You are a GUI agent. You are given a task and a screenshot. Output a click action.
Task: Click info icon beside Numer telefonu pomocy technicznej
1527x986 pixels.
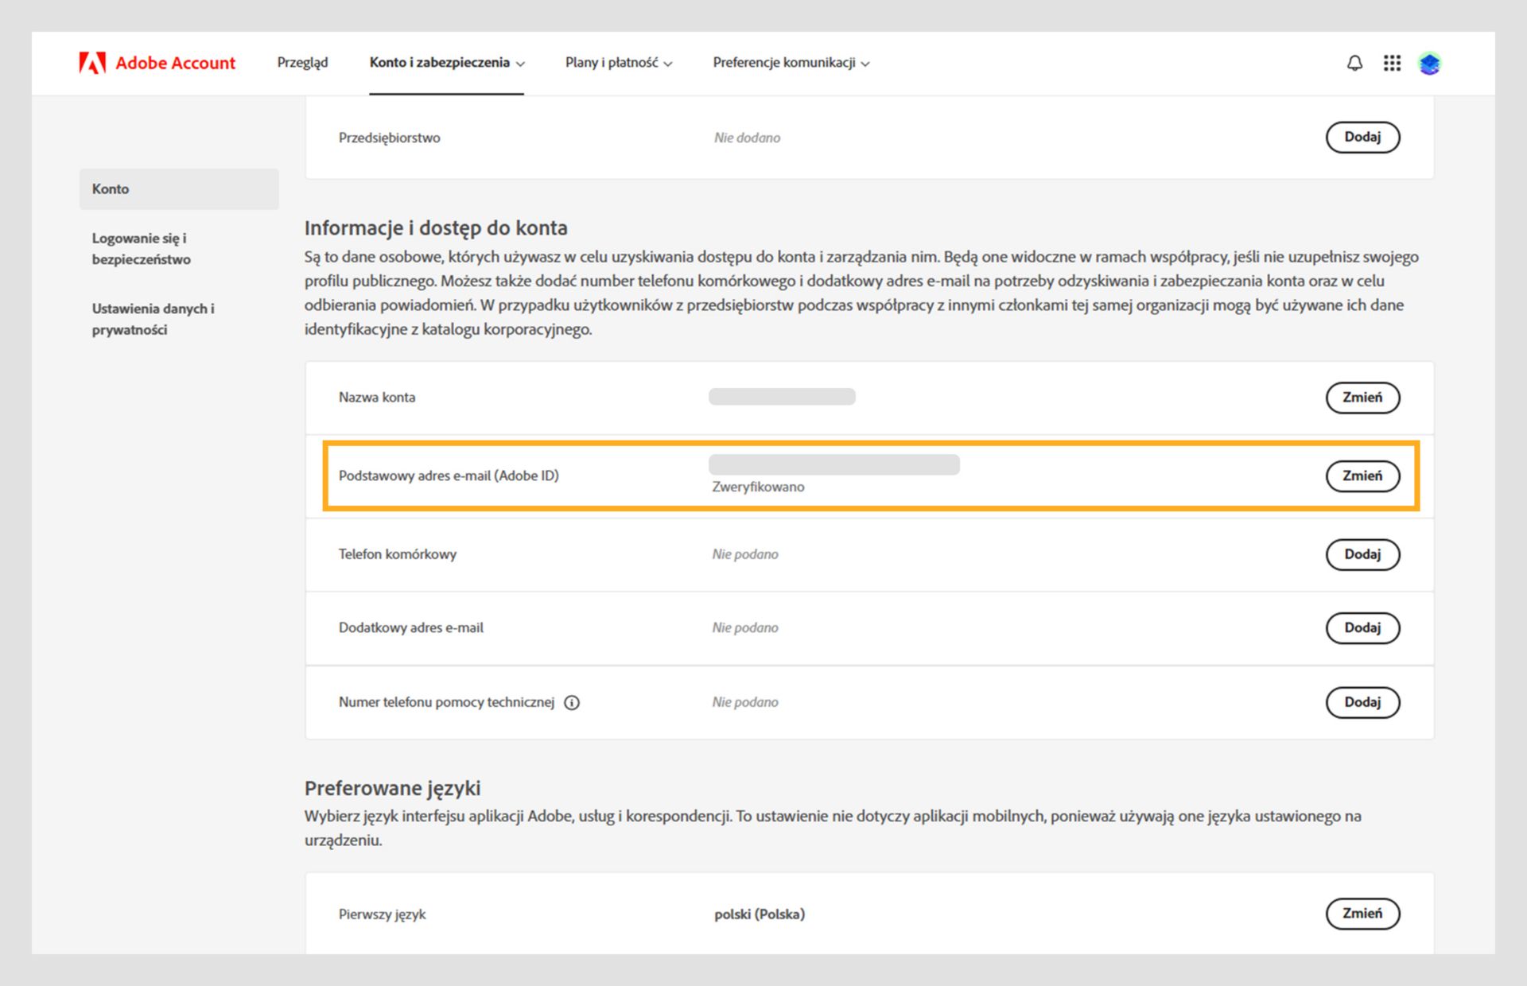click(x=572, y=703)
